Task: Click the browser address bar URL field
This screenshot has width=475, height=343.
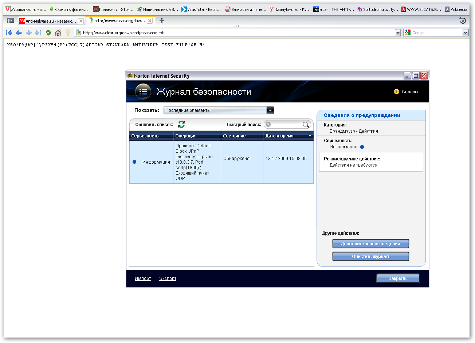Action: point(237,33)
